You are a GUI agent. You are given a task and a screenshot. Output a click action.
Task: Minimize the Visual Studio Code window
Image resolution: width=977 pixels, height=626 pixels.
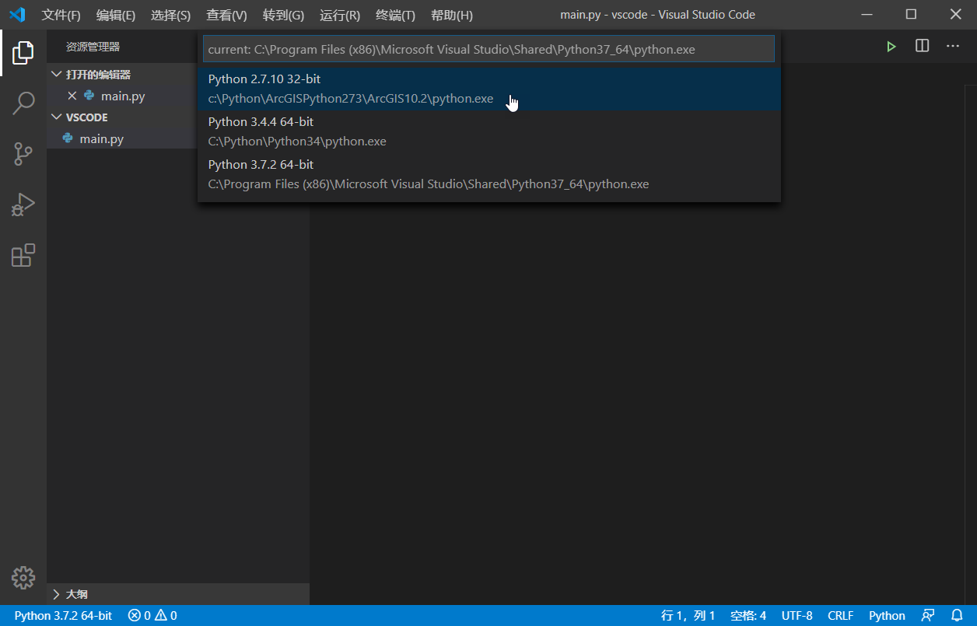coord(869,14)
